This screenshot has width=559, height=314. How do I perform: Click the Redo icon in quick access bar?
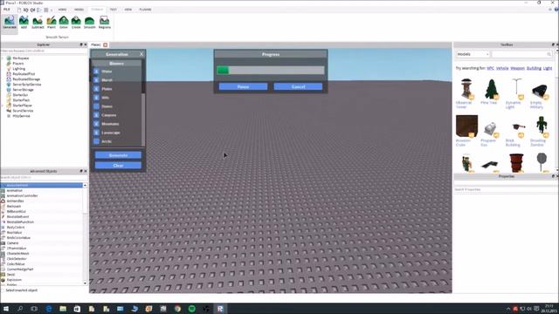click(33, 10)
